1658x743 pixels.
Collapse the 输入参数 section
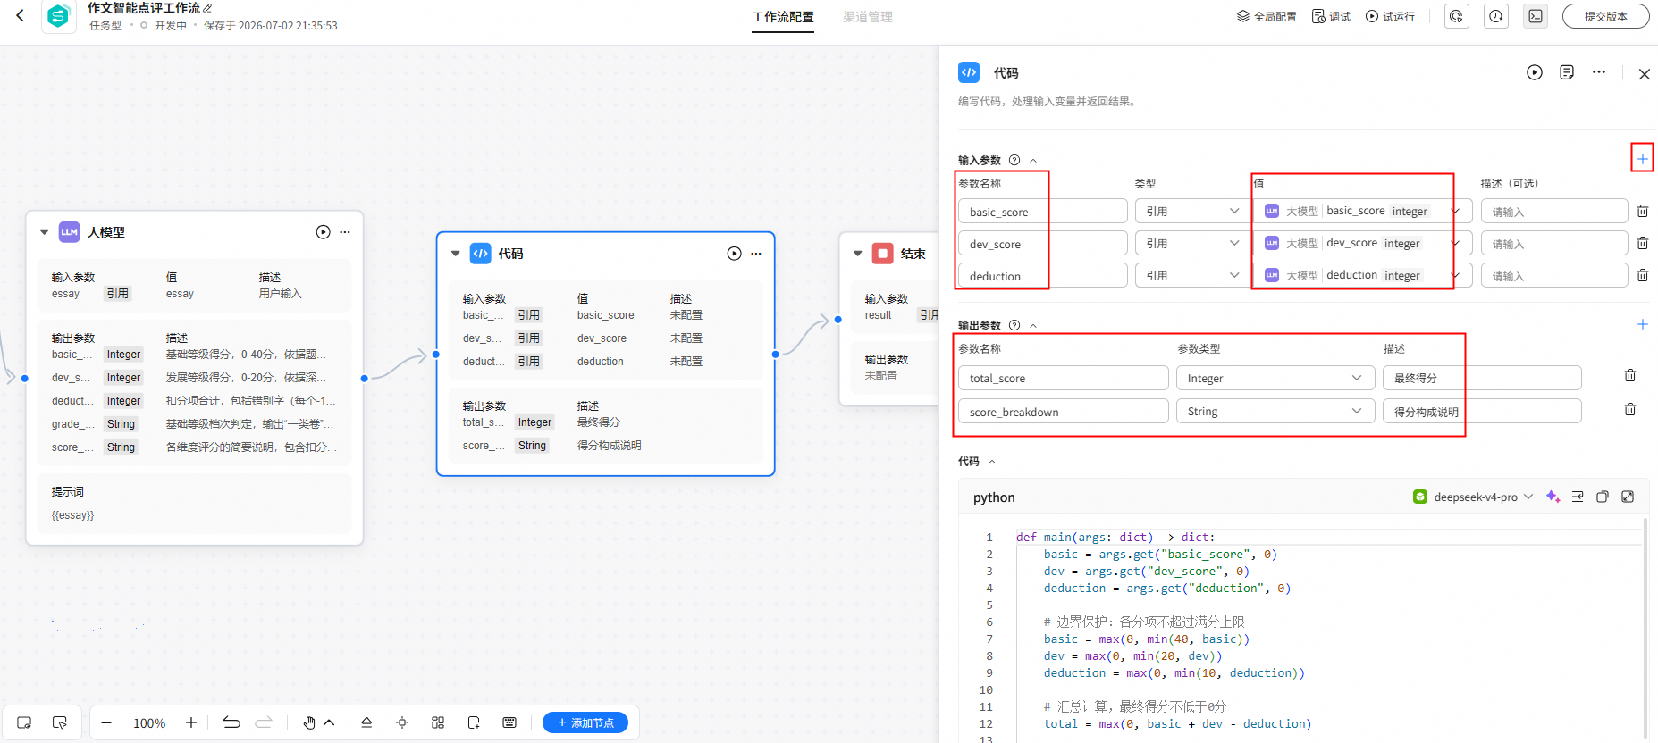pos(1033,161)
